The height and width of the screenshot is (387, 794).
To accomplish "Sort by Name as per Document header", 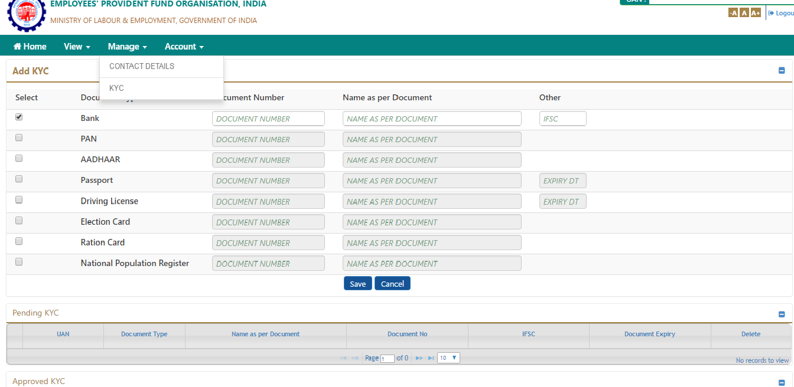I will tap(266, 334).
